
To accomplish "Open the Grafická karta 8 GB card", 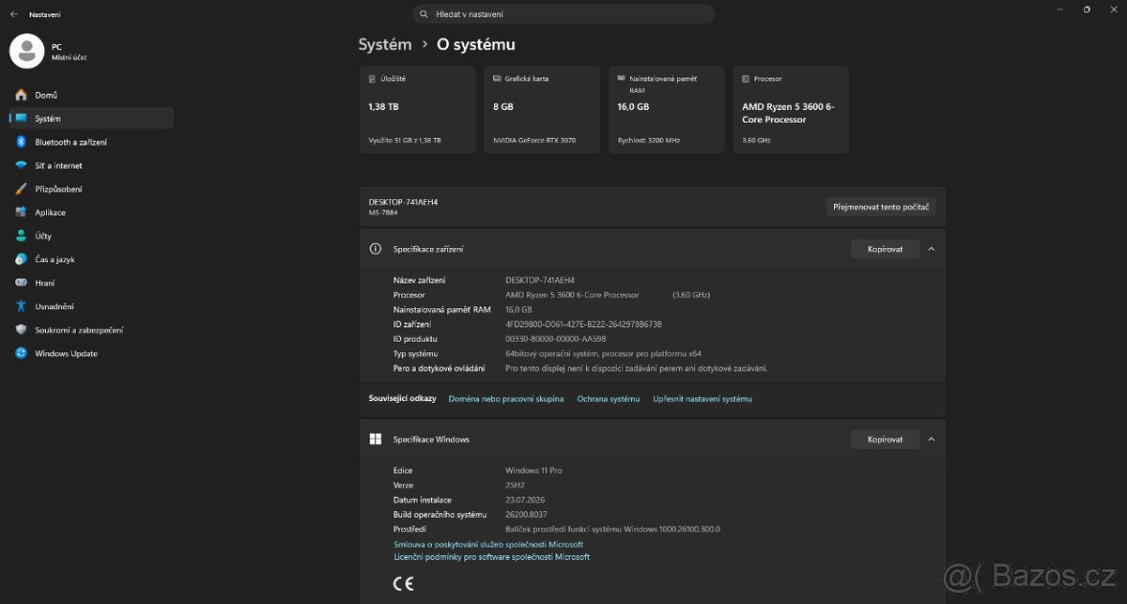I will point(541,109).
